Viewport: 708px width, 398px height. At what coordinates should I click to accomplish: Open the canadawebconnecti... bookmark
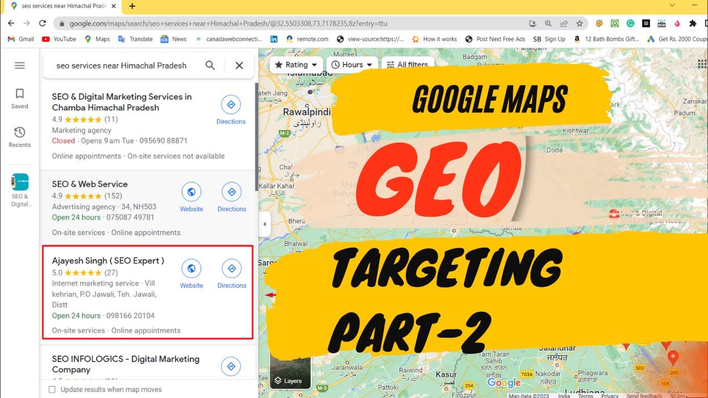228,39
